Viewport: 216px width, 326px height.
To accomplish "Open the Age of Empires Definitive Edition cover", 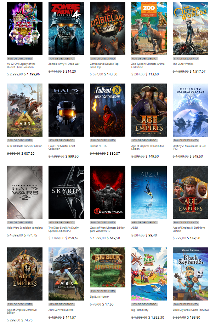I will (25, 274).
